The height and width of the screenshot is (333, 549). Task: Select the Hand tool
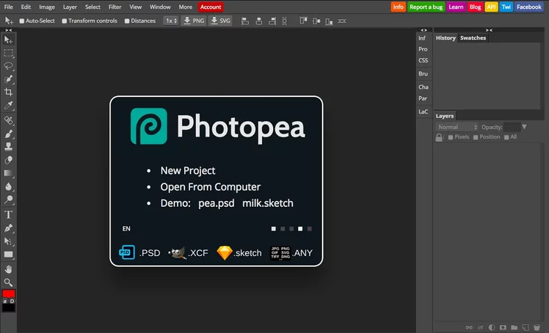click(x=8, y=269)
